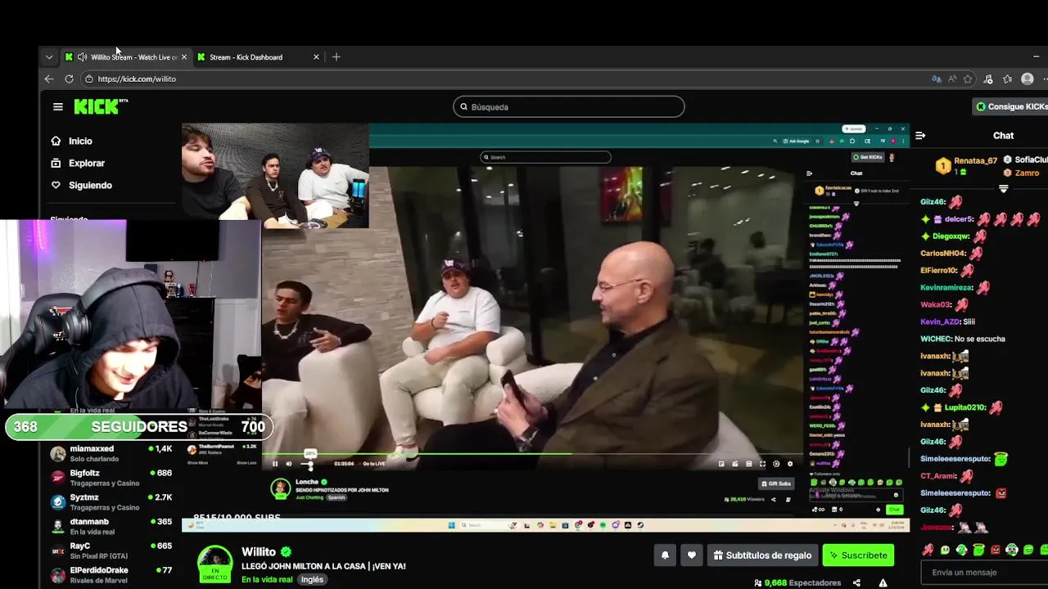Reload the page with refresh icon
This screenshot has width=1048, height=589.
click(69, 79)
